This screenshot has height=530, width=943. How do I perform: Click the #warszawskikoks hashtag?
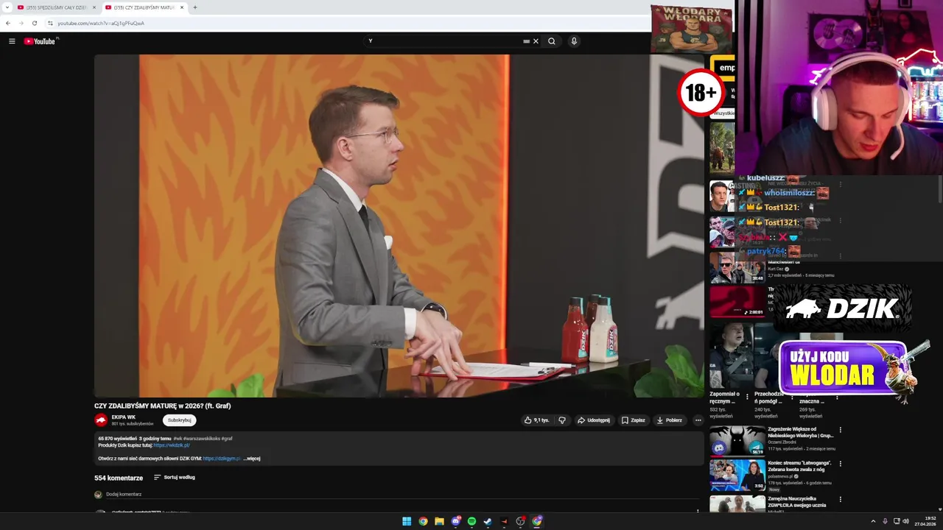(200, 439)
